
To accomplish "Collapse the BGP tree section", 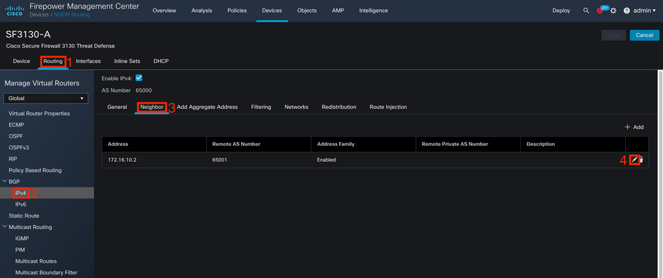I will click(x=5, y=181).
